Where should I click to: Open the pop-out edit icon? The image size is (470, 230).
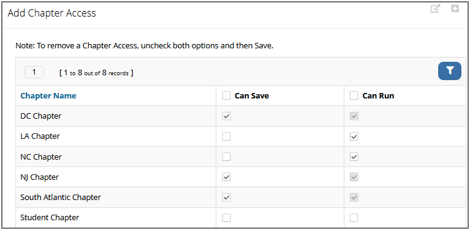(x=435, y=9)
